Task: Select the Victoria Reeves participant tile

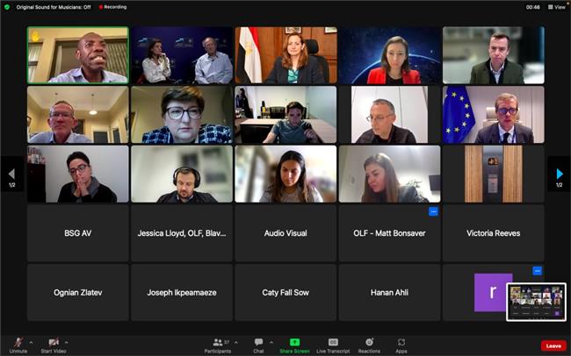Action: (x=494, y=233)
